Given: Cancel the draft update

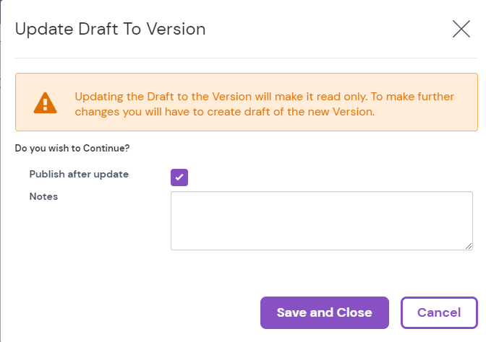Looking at the screenshot, I should pyautogui.click(x=439, y=312).
